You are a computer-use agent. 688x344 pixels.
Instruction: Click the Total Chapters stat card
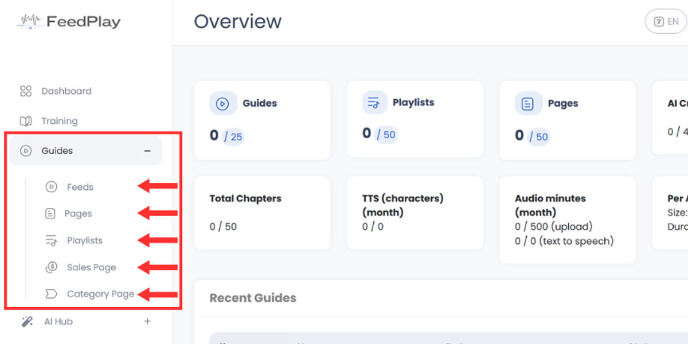click(x=263, y=213)
